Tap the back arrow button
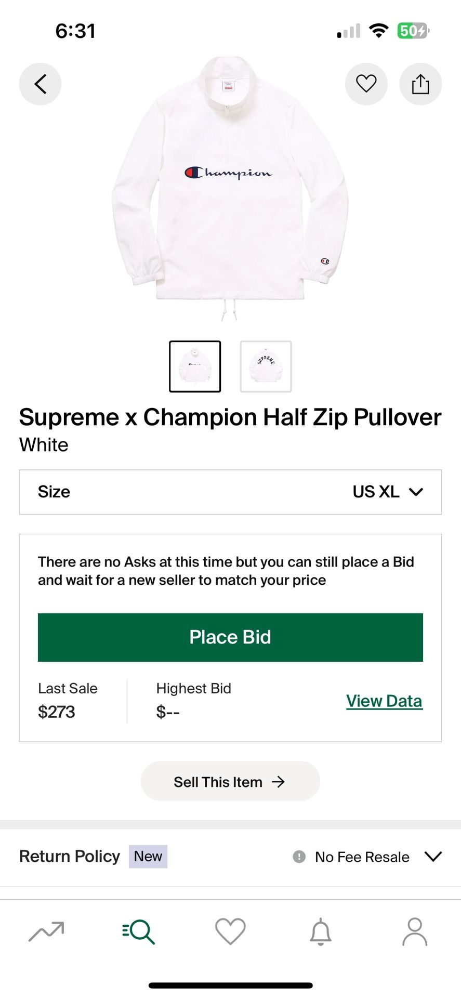Viewport: 461px width, 998px height. [40, 84]
